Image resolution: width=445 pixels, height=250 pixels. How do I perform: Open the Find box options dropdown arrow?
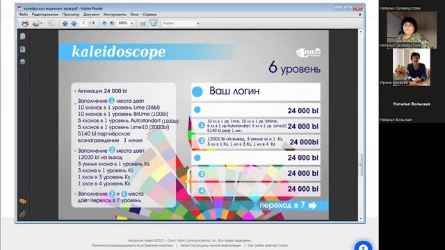[197, 23]
